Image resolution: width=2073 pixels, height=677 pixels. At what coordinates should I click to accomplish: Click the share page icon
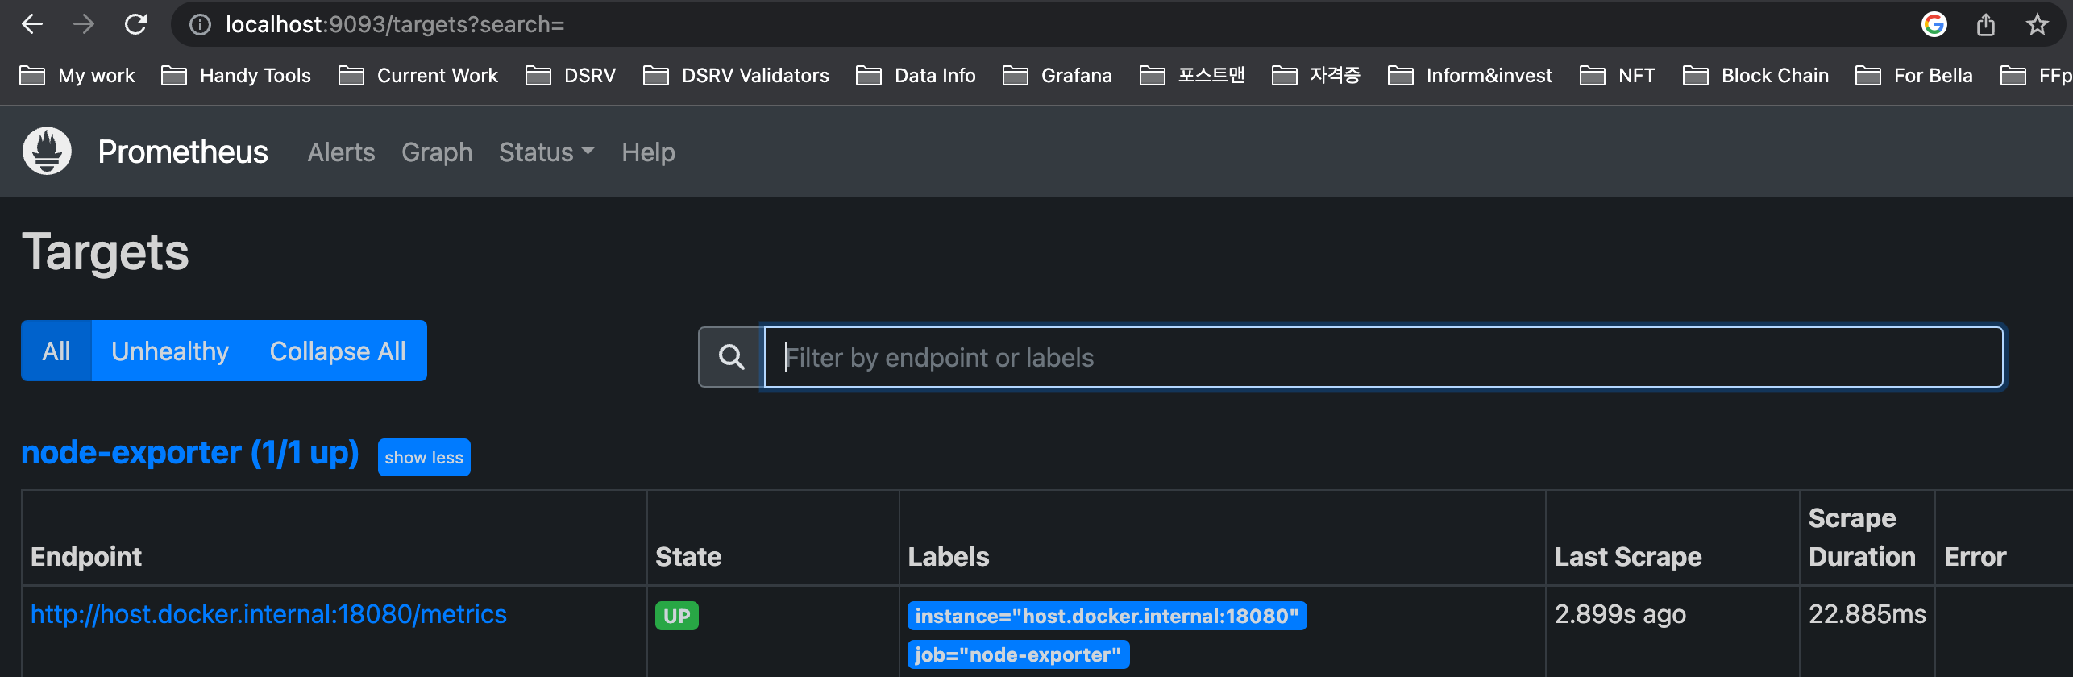1986,25
